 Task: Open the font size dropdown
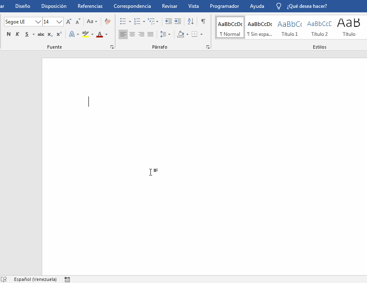(x=59, y=22)
